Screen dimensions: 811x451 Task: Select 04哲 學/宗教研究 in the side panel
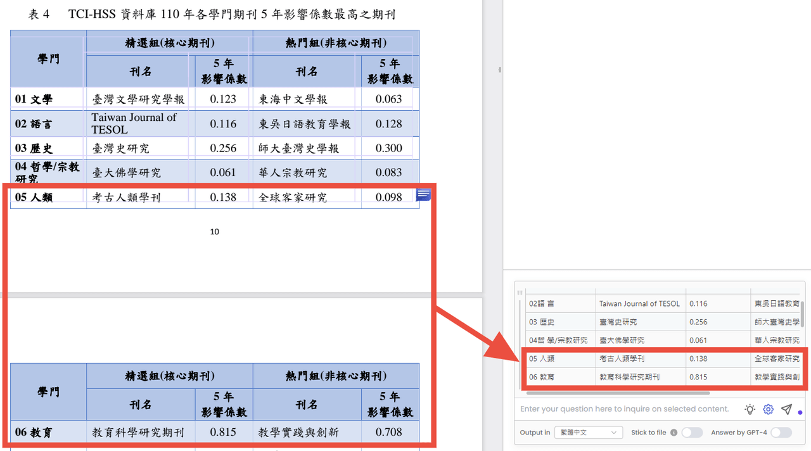click(x=558, y=341)
